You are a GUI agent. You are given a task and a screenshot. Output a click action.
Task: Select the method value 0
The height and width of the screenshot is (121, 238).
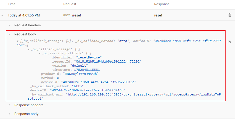click(58, 78)
